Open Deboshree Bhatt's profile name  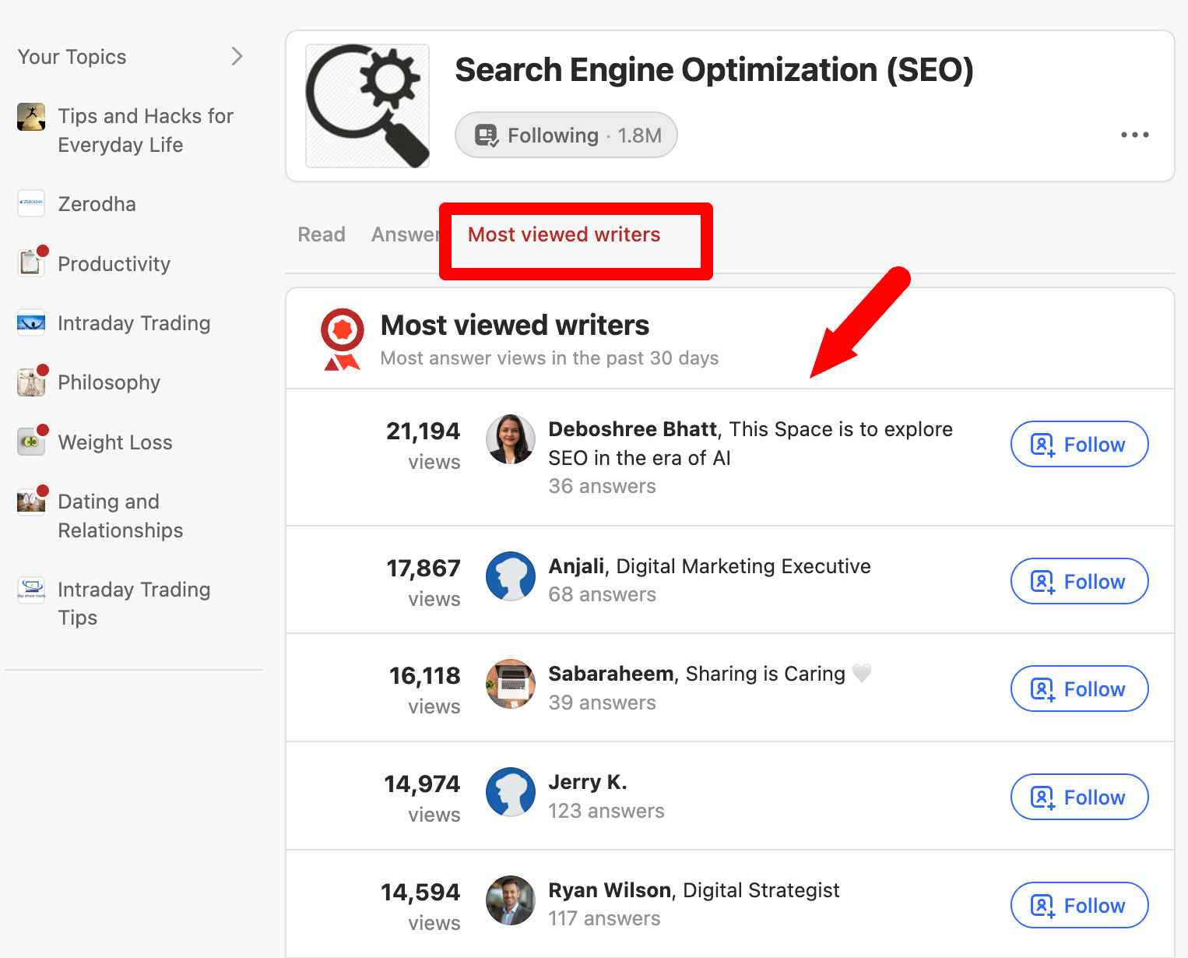[x=632, y=429]
